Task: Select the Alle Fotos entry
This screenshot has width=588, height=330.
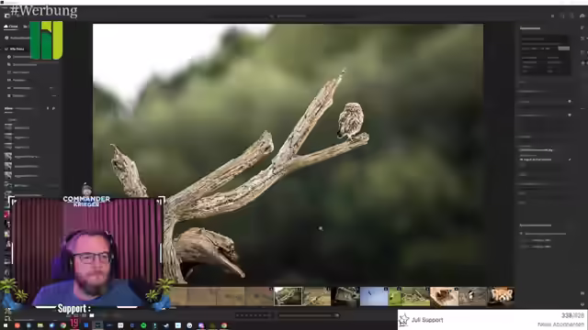Action: pos(15,49)
